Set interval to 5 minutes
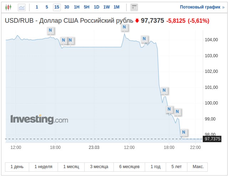The width and height of the screenshot is (228, 177). [47, 7]
